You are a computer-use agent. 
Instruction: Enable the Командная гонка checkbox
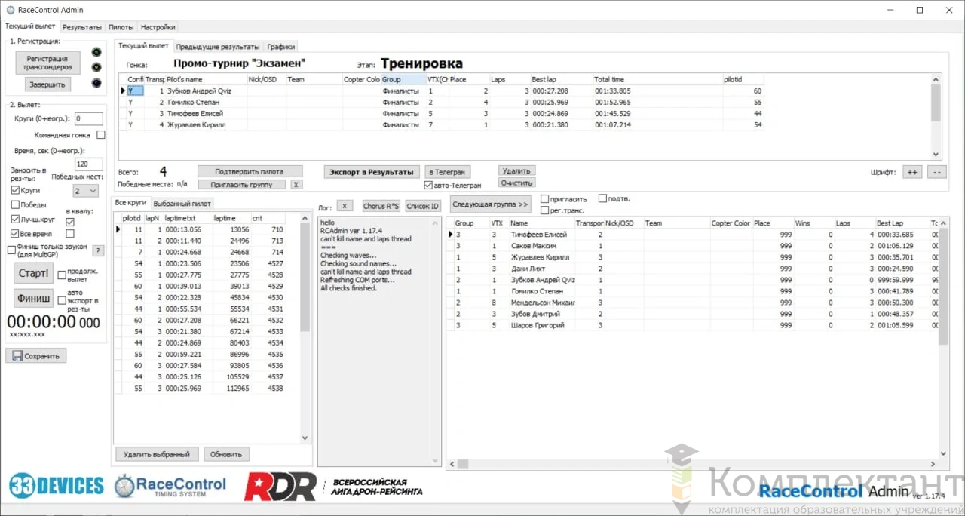pos(101,135)
